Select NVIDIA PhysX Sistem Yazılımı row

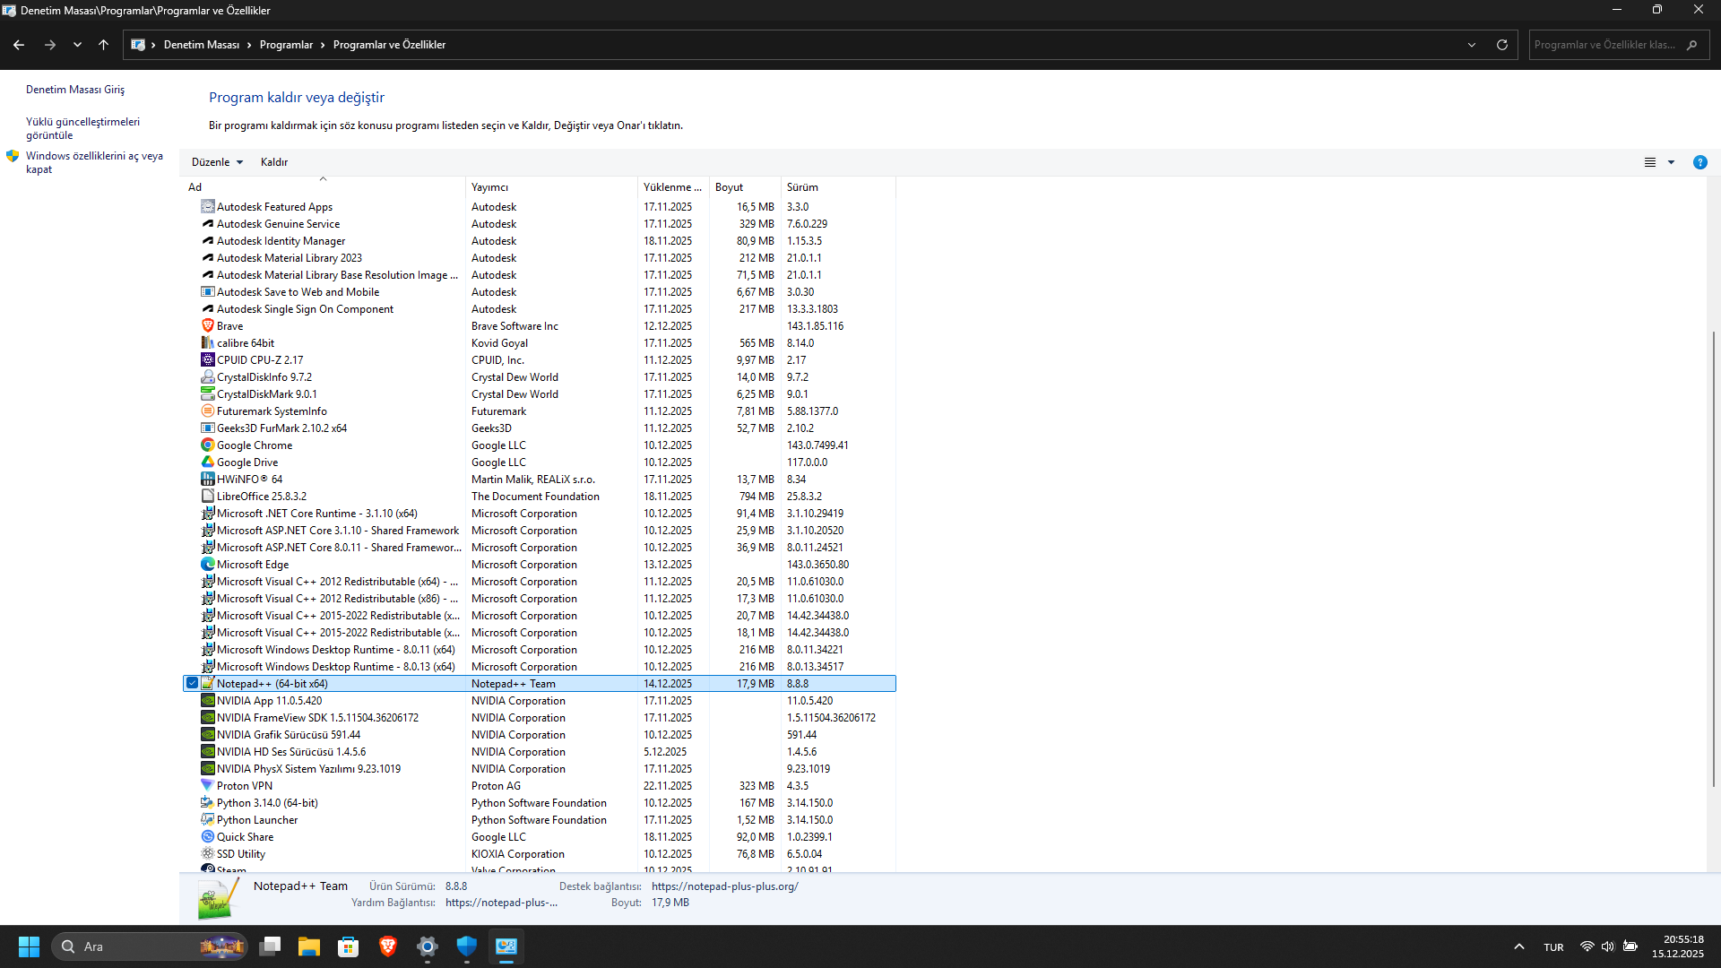click(539, 769)
